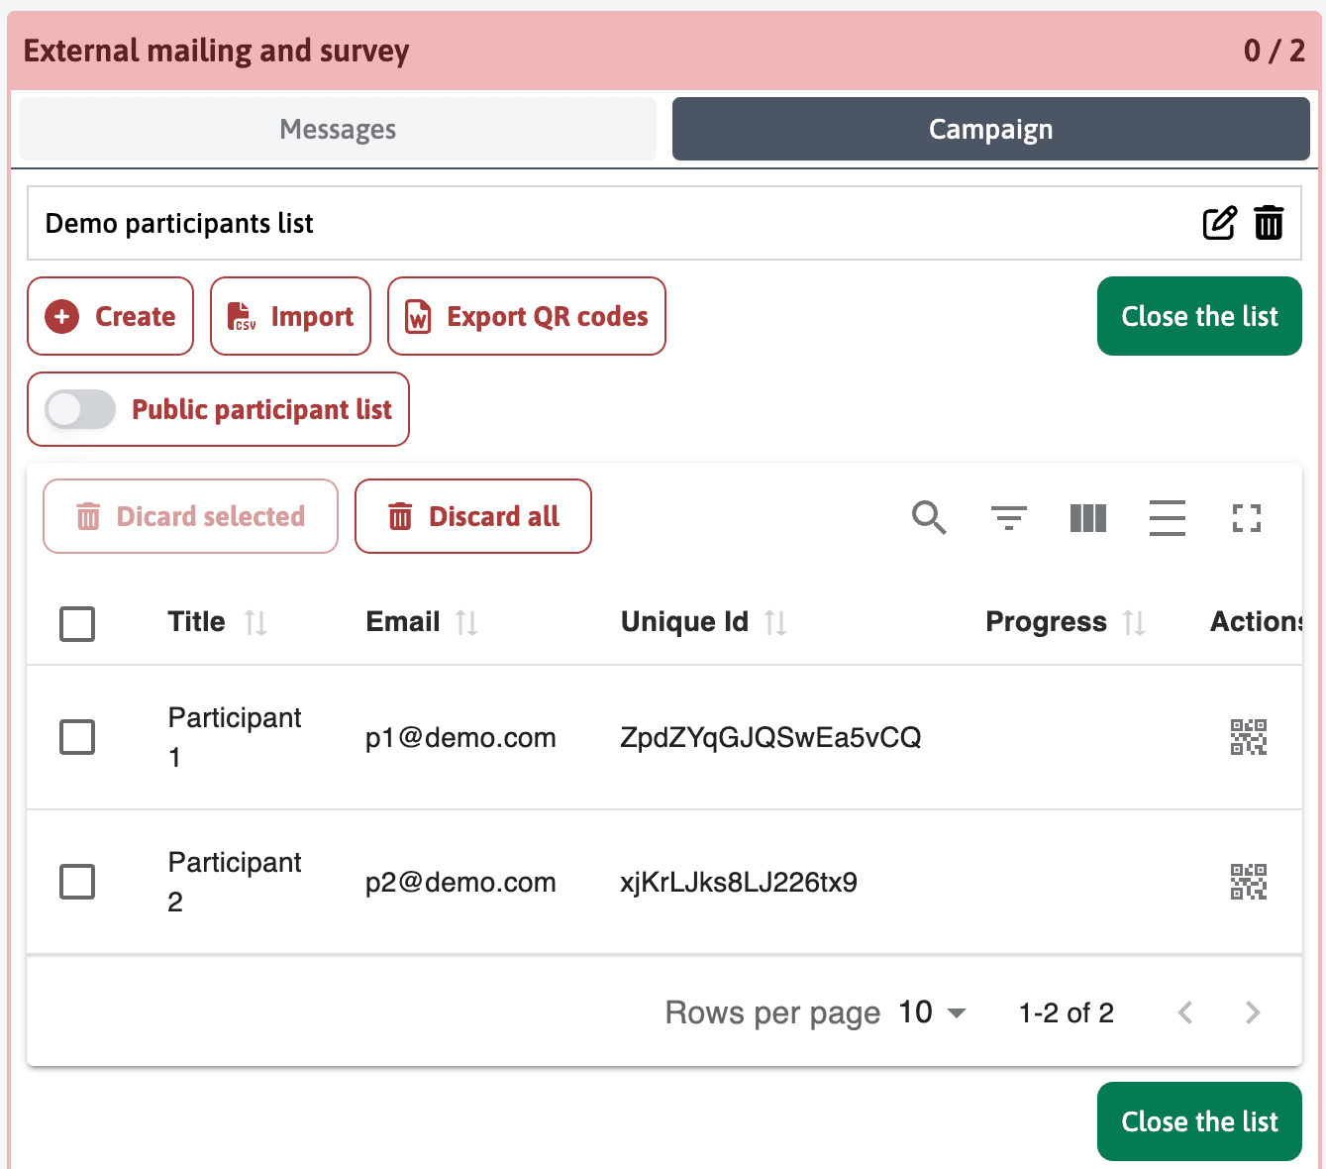Show QR code for Participant 2

pos(1248,882)
